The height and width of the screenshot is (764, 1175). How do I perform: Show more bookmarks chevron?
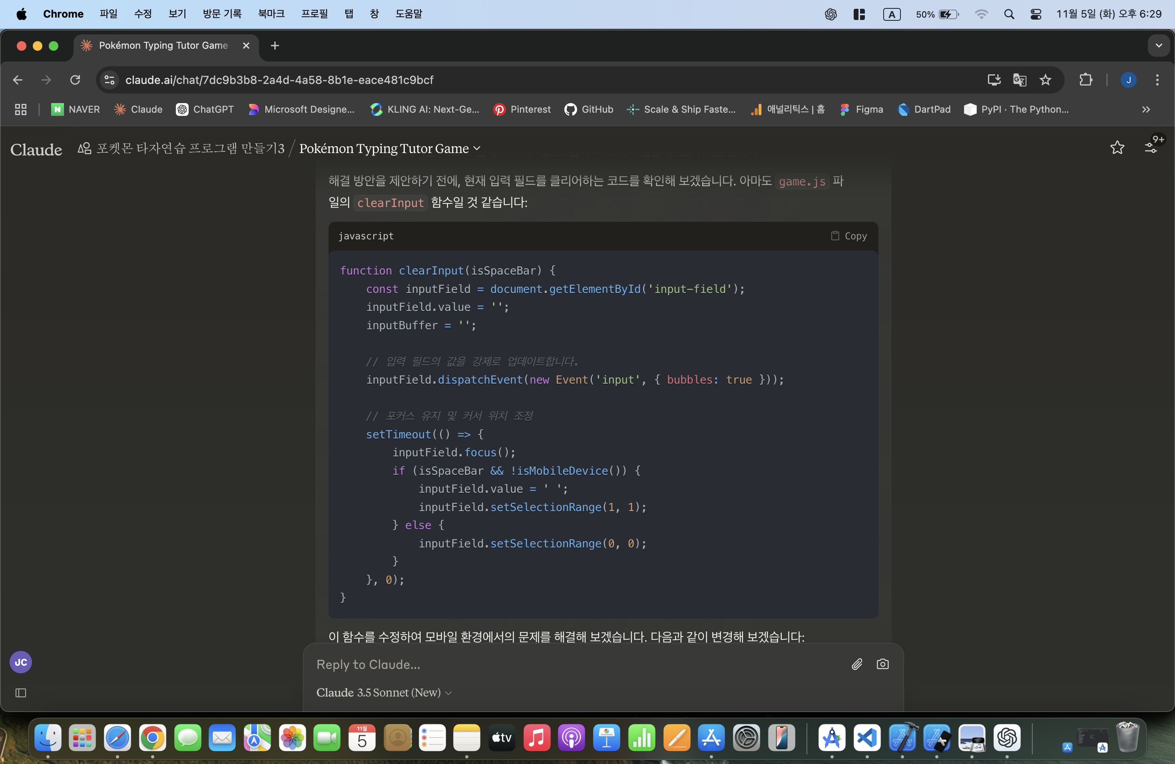tap(1146, 109)
